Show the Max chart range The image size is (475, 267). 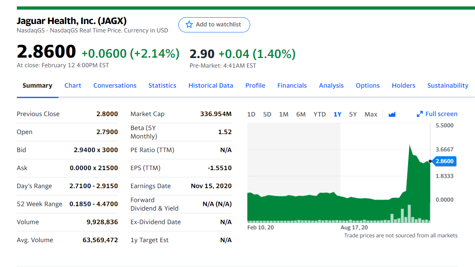(371, 114)
